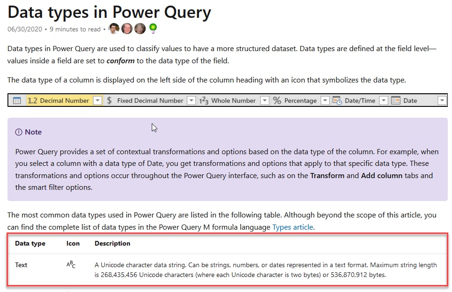This screenshot has width=452, height=292.
Task: Select the Percentage column header
Action: pos(300,100)
